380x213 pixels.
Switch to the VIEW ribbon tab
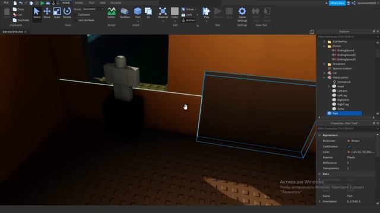(x=103, y=3)
